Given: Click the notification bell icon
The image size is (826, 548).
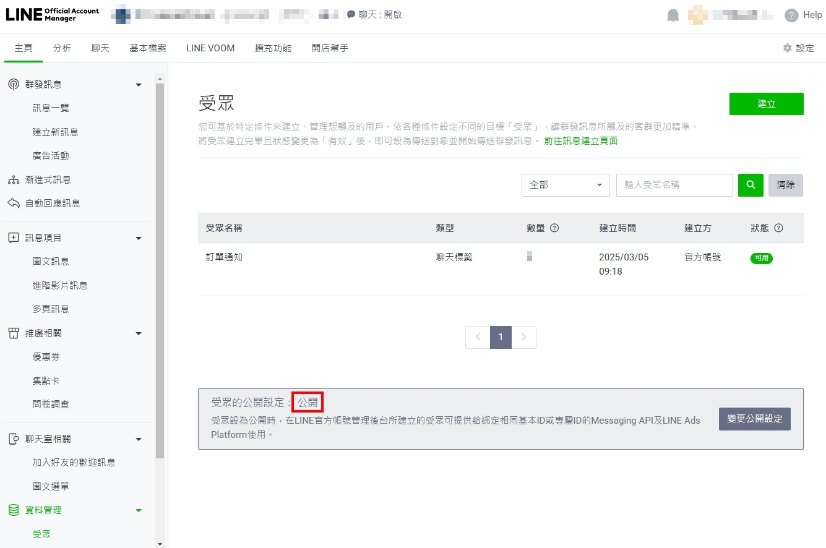Looking at the screenshot, I should (673, 15).
